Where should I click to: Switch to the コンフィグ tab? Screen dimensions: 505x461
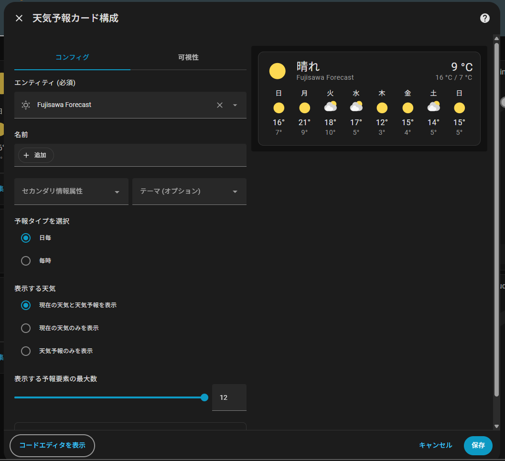point(72,57)
